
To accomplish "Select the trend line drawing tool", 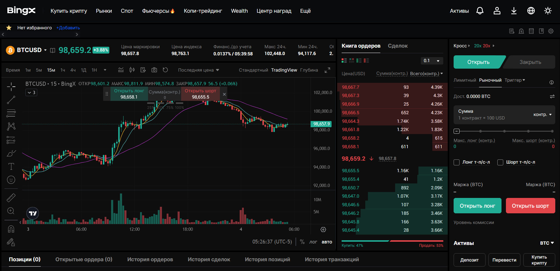I will coord(11,100).
